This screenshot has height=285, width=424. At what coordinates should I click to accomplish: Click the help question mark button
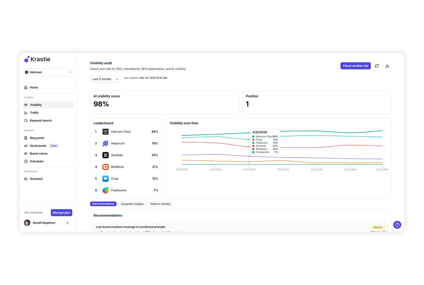tap(397, 225)
